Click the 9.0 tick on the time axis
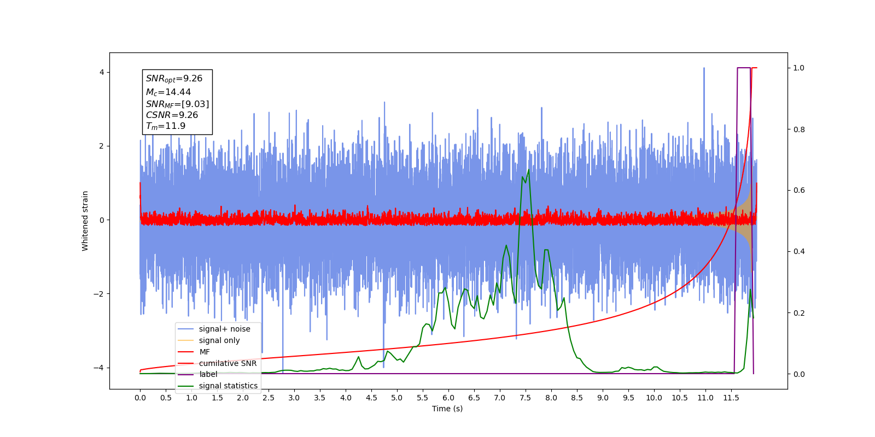Image resolution: width=875 pixels, height=437 pixels. point(603,398)
